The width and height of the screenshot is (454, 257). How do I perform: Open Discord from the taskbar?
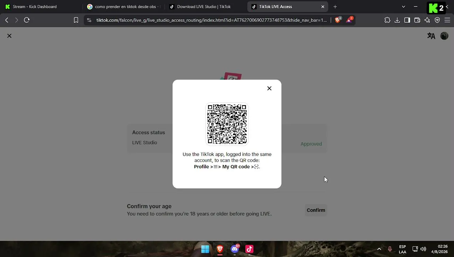point(235,249)
